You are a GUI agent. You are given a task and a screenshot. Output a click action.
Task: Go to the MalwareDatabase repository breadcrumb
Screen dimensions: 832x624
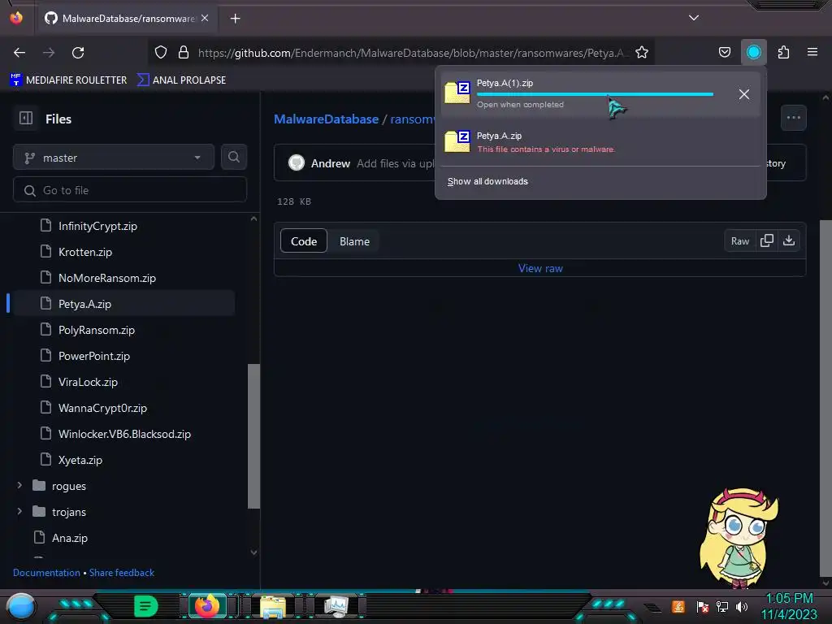327,119
